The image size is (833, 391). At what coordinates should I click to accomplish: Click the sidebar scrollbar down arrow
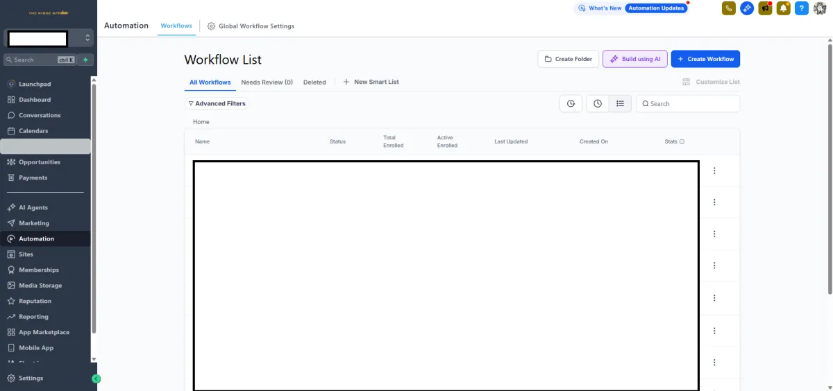tap(94, 359)
